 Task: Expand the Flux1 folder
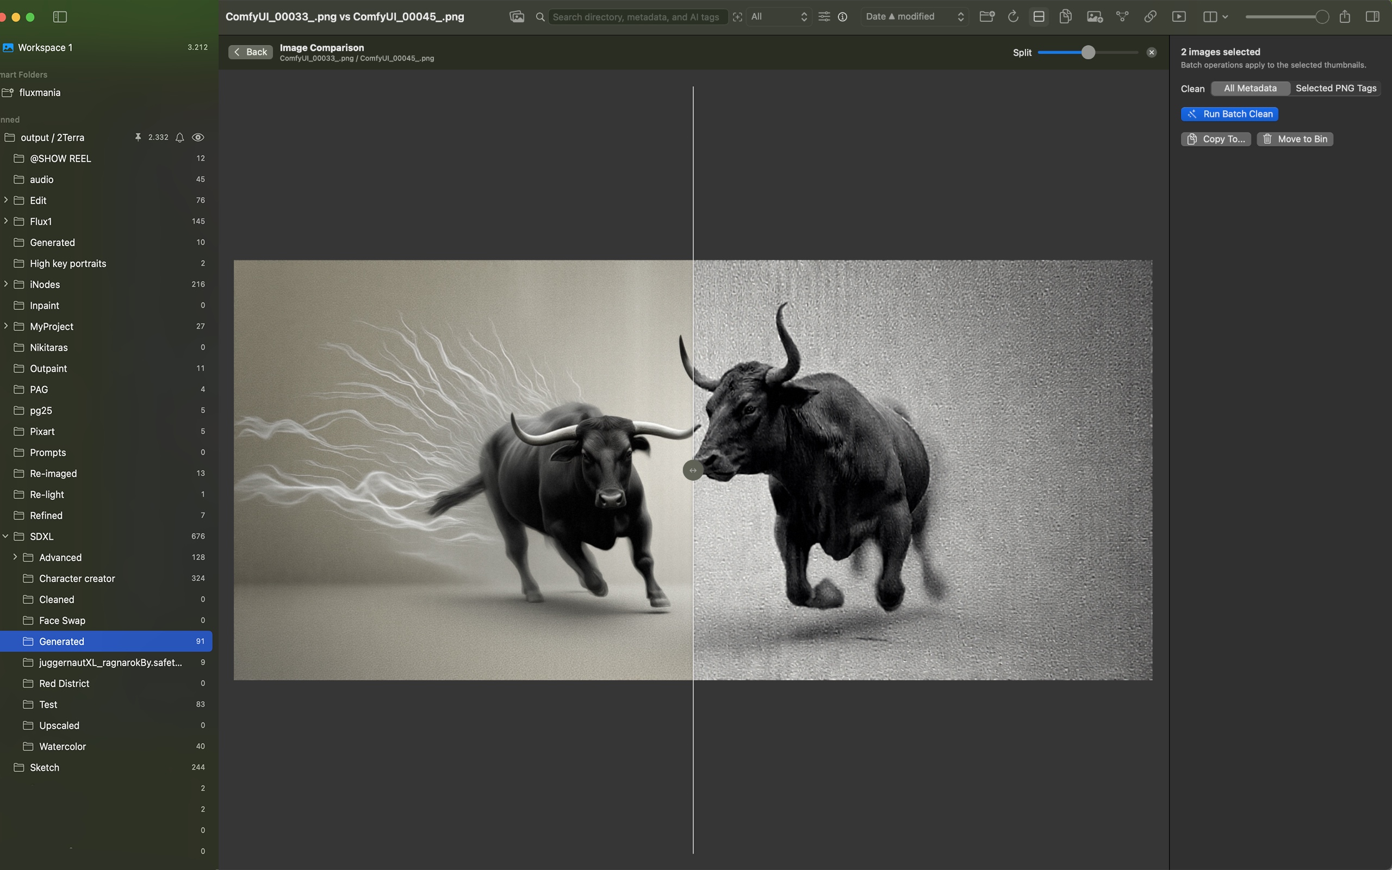pyautogui.click(x=6, y=221)
